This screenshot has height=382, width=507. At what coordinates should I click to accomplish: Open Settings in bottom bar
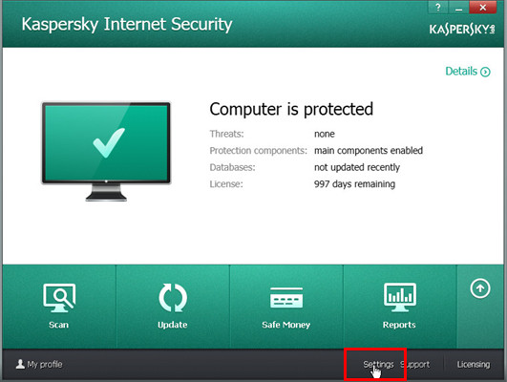tap(378, 364)
